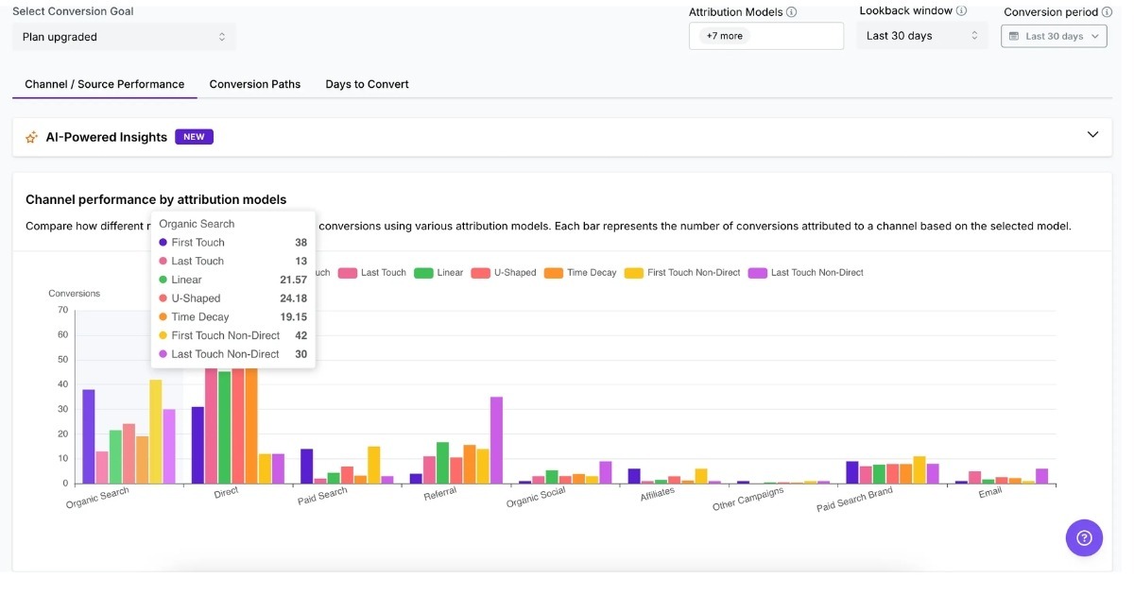This screenshot has width=1134, height=595.
Task: Click the Direct axis label
Action: (226, 492)
